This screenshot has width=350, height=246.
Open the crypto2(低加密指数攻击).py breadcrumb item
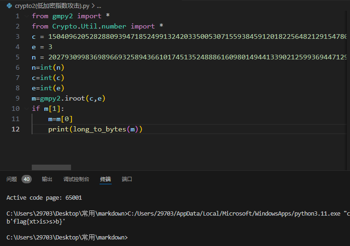(x=51, y=6)
